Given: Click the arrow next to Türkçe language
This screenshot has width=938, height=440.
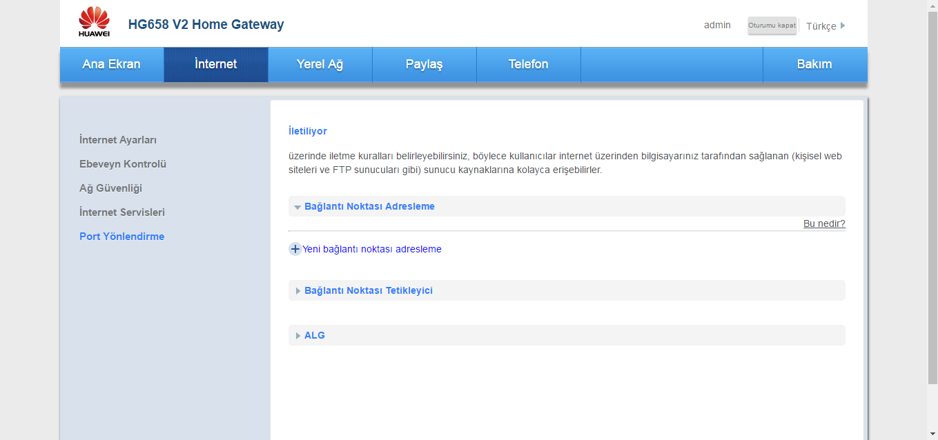Looking at the screenshot, I should 843,26.
